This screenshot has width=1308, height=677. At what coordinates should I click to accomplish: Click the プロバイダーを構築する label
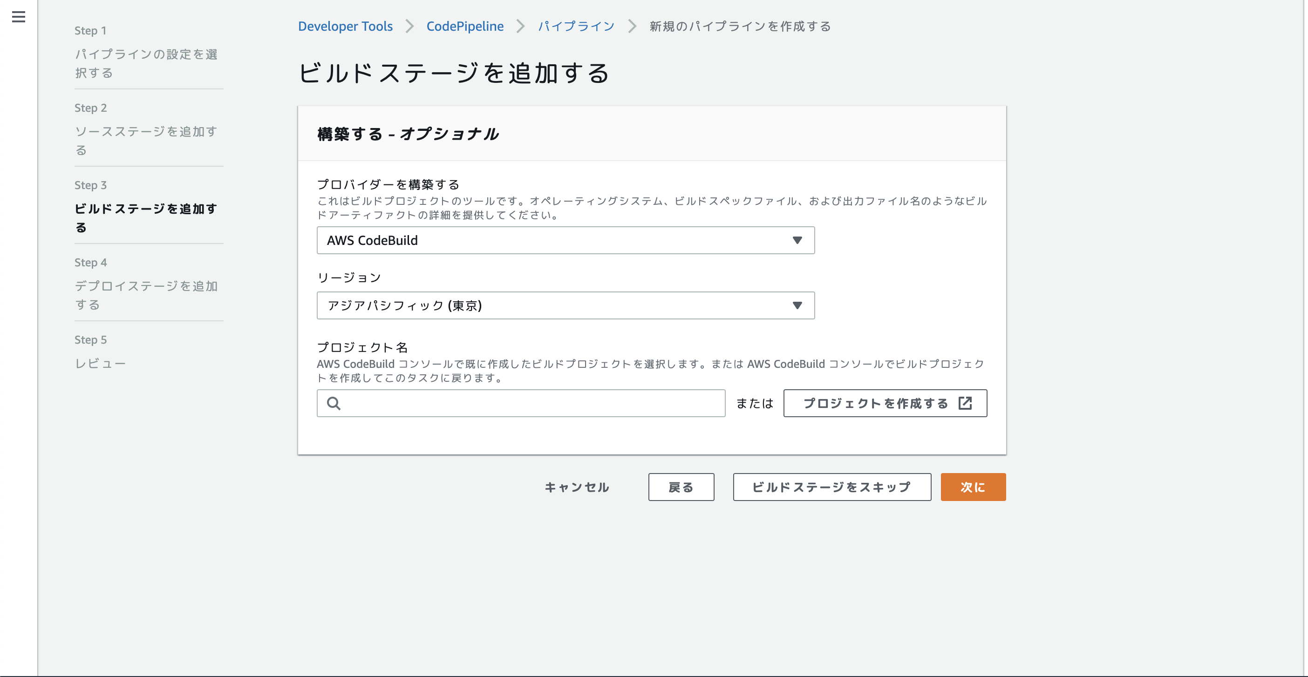pos(388,184)
